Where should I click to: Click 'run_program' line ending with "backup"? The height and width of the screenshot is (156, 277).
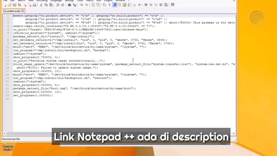pyautogui.click(x=61, y=50)
